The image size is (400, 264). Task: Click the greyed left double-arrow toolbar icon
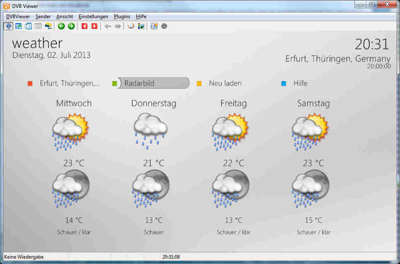point(108,26)
